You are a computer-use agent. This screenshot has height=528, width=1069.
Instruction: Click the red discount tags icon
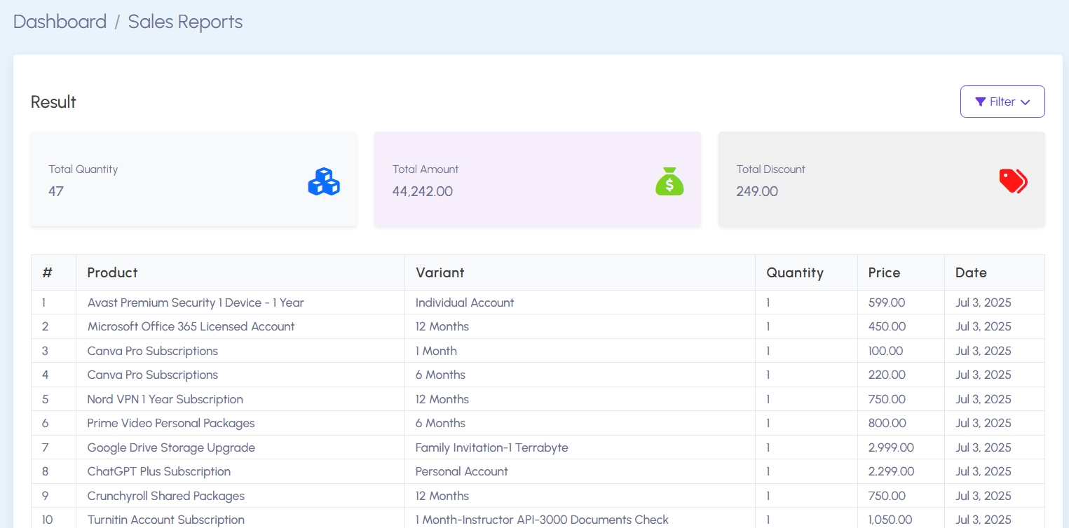pos(1013,181)
